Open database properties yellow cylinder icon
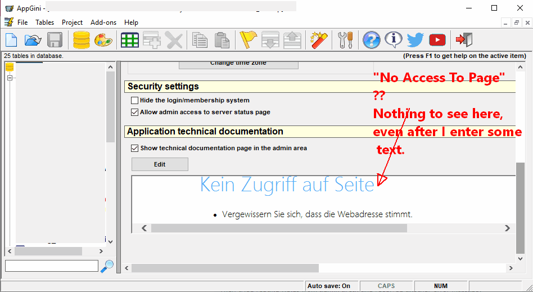This screenshot has height=292, width=533. pos(82,40)
